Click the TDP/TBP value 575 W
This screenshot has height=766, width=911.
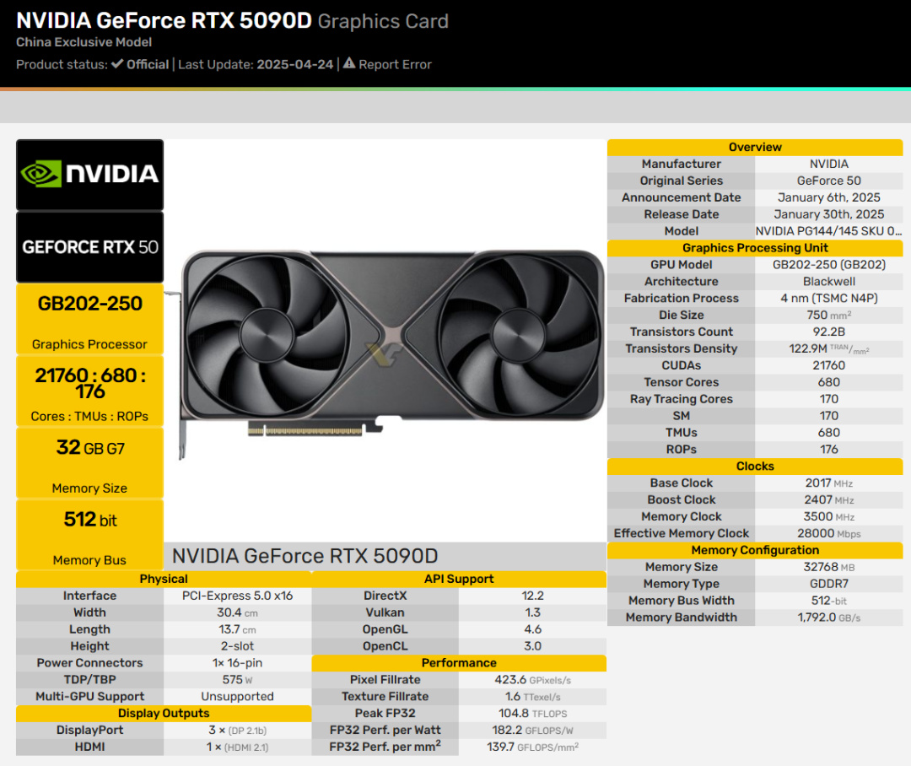click(238, 680)
